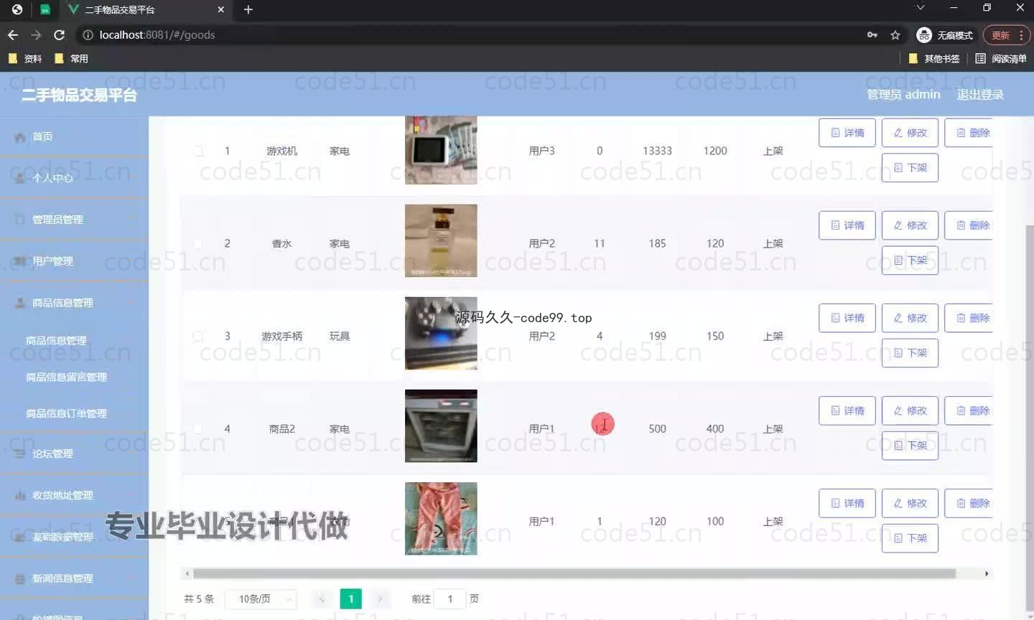Open the incognito 无痕模式 profile icon
This screenshot has width=1034, height=620.
pos(945,35)
